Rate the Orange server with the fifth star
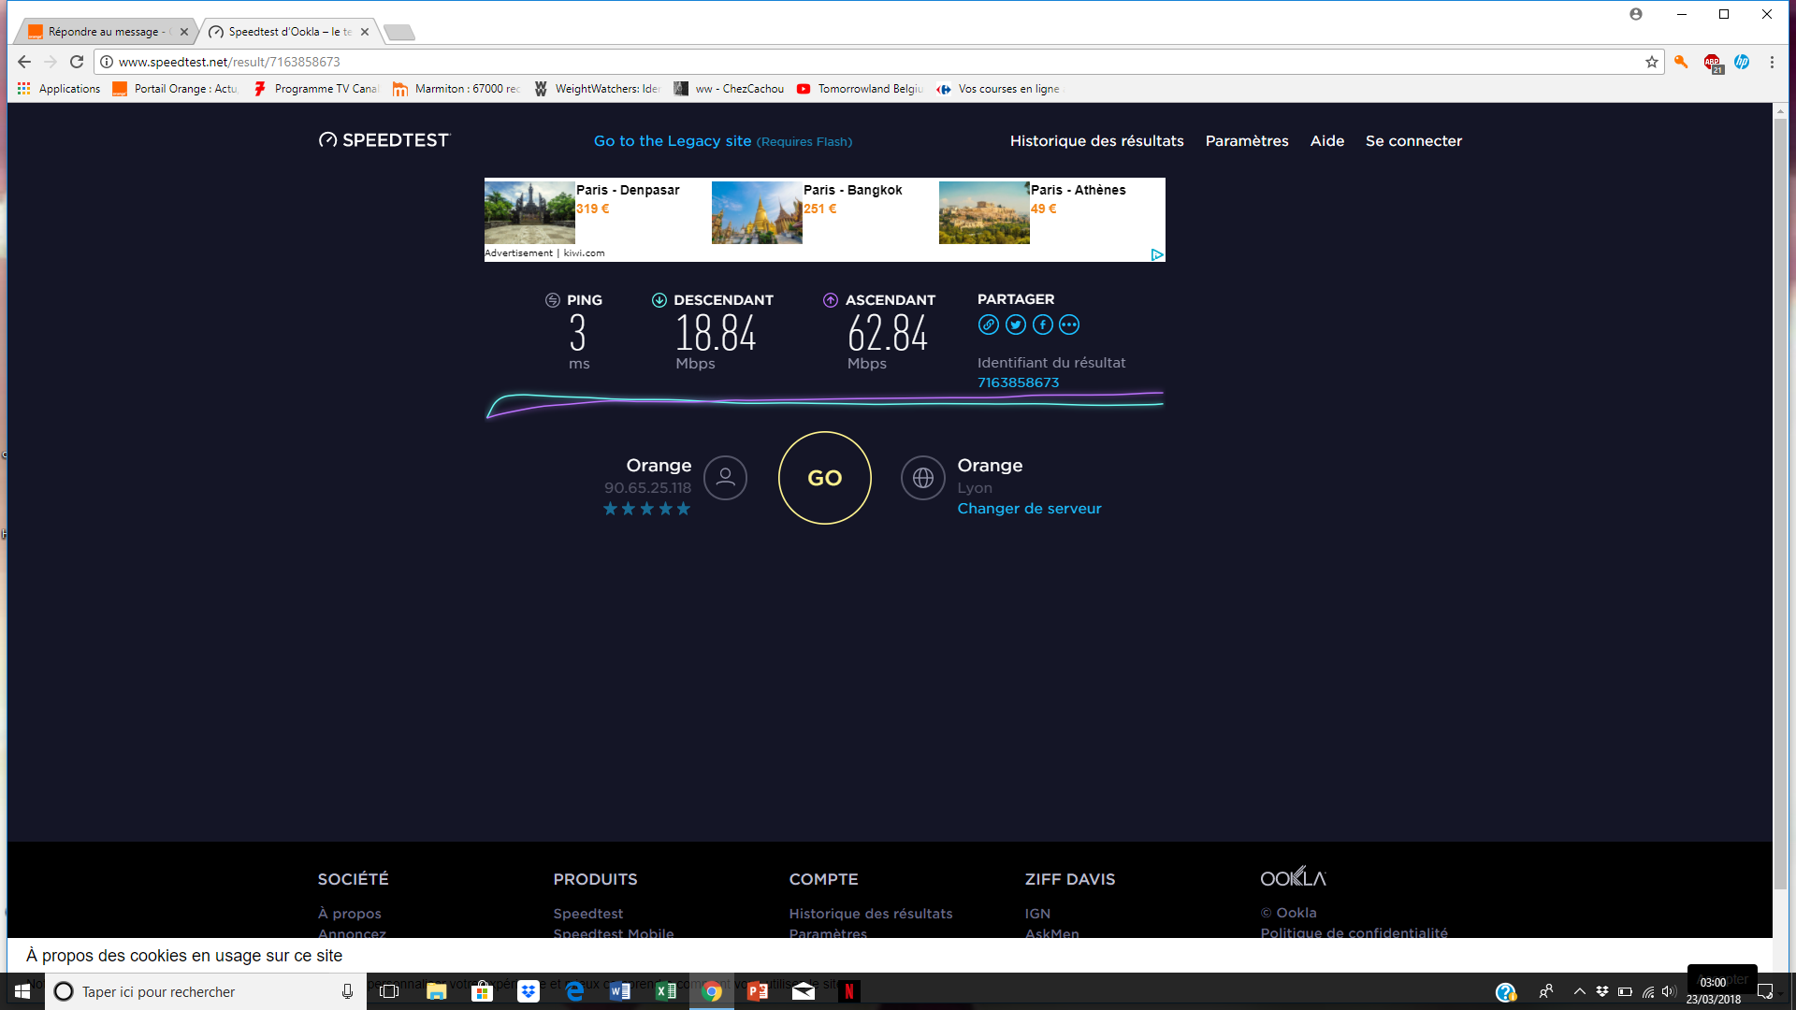The image size is (1796, 1010). (x=684, y=509)
